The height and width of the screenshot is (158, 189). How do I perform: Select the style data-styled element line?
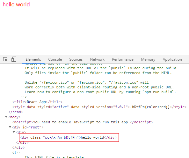point(99,107)
